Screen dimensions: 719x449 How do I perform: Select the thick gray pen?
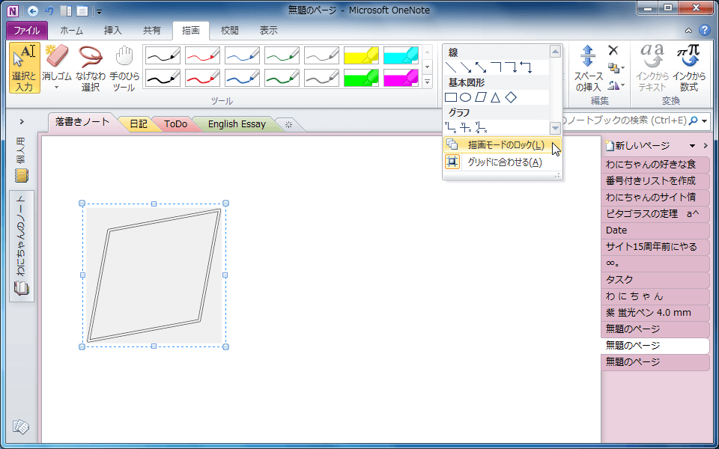tap(321, 78)
